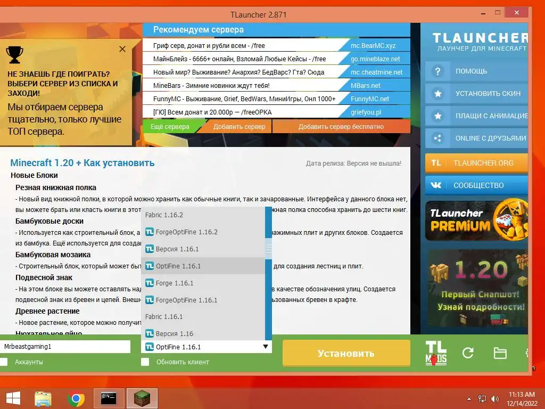Screen dimensions: 545x409
Task: Click the question mark Помощь icon
Action: point(437,71)
